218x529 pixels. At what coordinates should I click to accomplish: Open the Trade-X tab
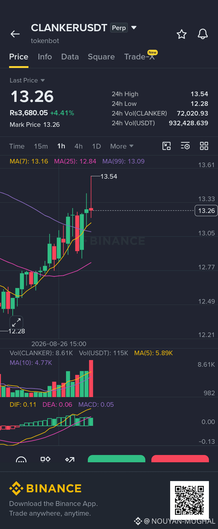pos(140,57)
